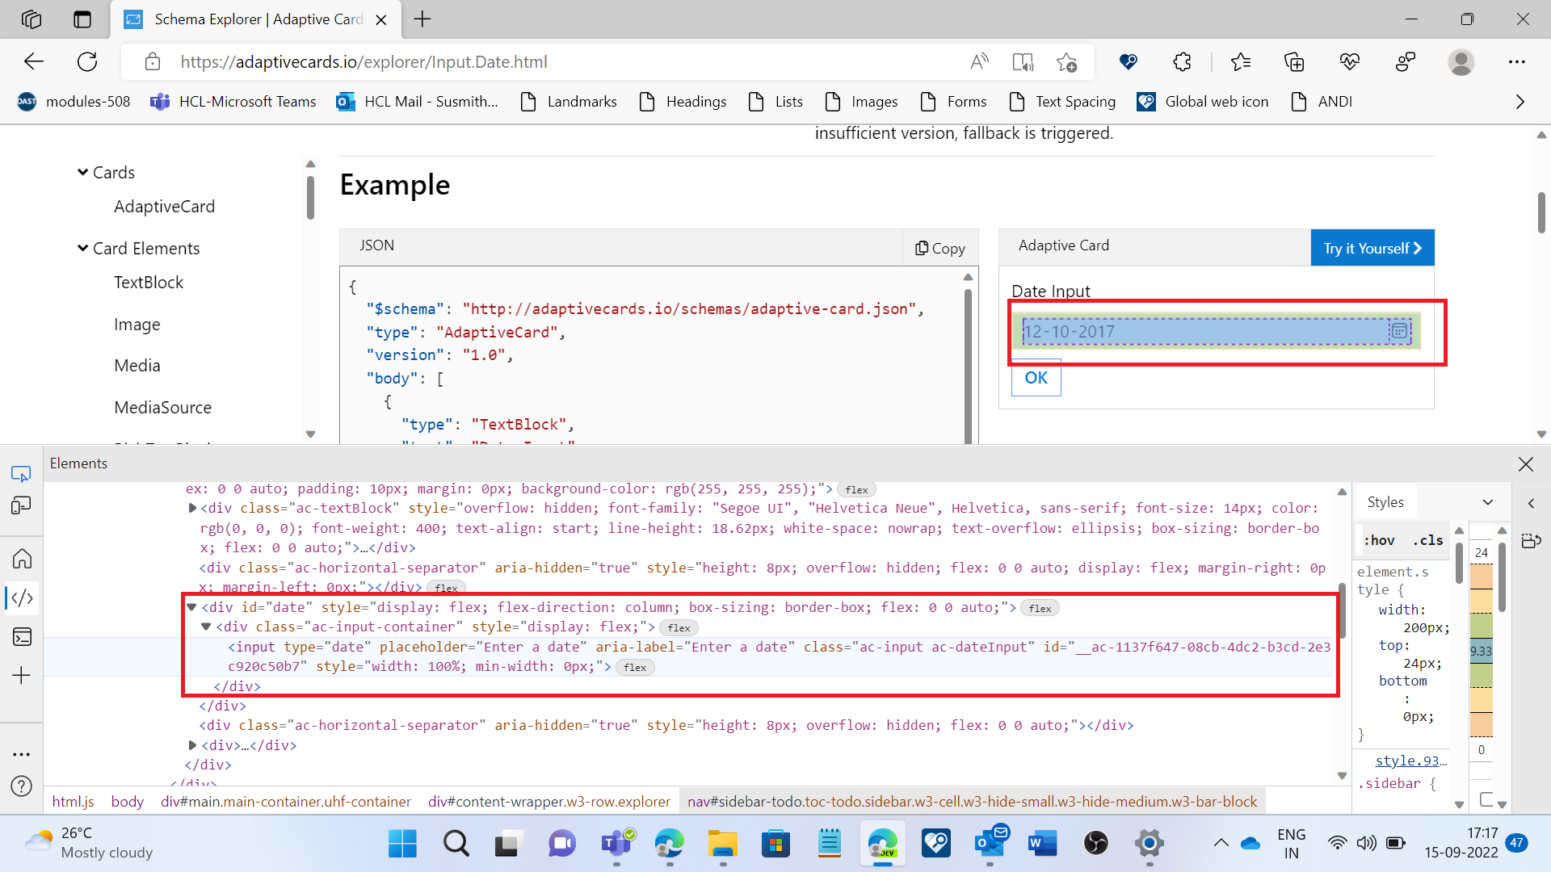This screenshot has height=872, width=1551.
Task: Toggle the flex badge on the date div
Action: 1040,608
